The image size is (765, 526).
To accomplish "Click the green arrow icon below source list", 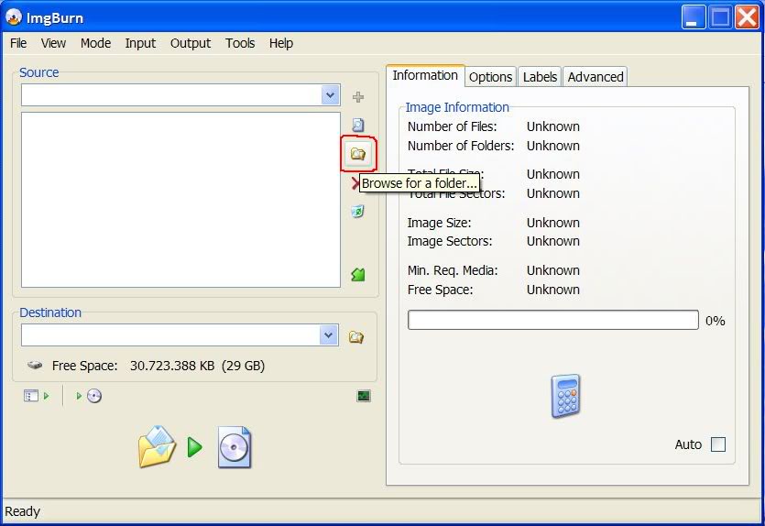I will (357, 275).
